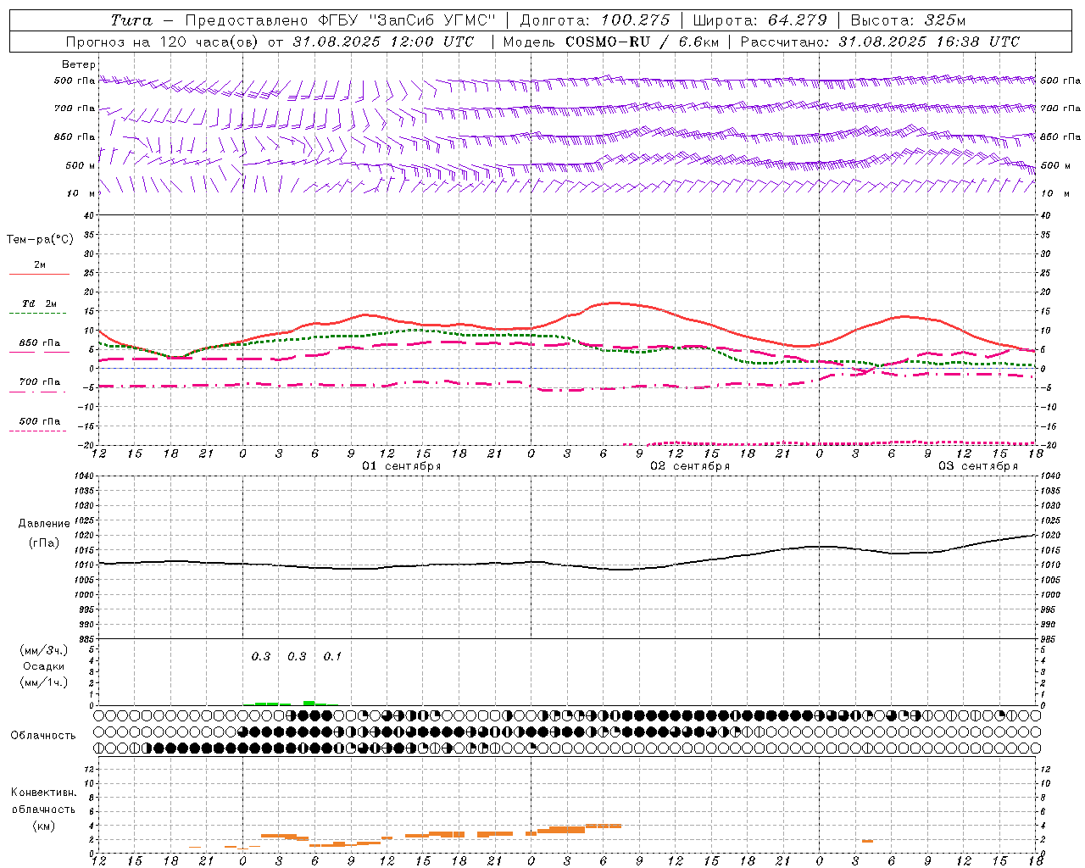Click the '2м' temperature legend entry
Screen dimensions: 1085x868
point(40,264)
